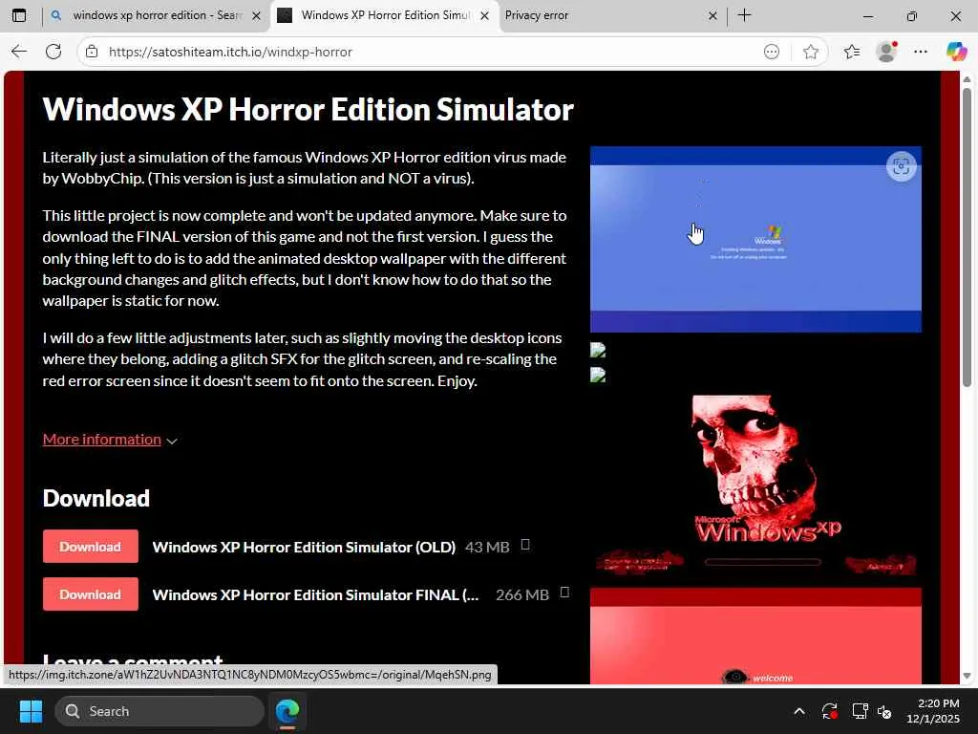Open Edge Settings and more menu
This screenshot has height=734, width=978.
click(921, 52)
